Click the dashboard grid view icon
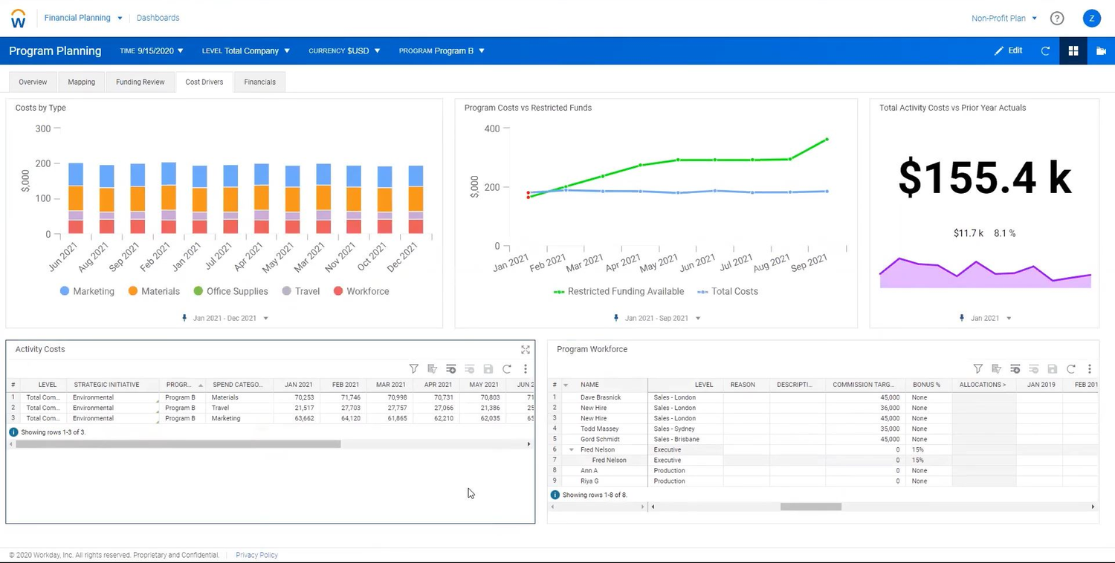Screen dimensions: 1115x563 1073,51
